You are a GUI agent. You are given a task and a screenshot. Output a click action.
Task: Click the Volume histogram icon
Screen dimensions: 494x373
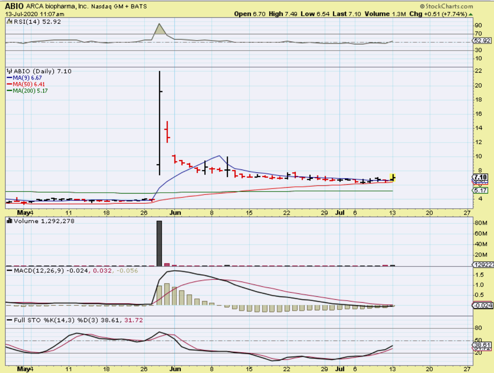[10, 221]
